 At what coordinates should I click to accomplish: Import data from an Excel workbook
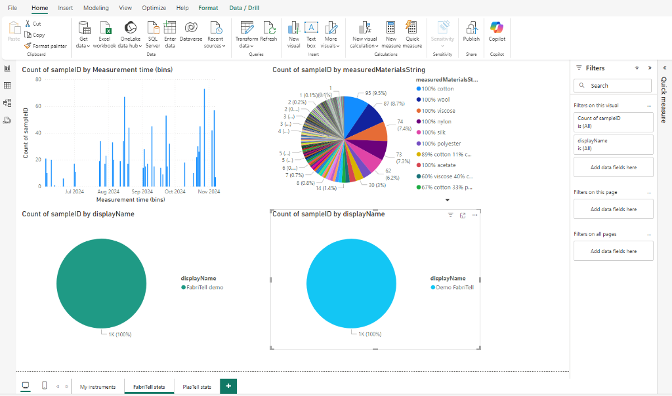tap(105, 34)
